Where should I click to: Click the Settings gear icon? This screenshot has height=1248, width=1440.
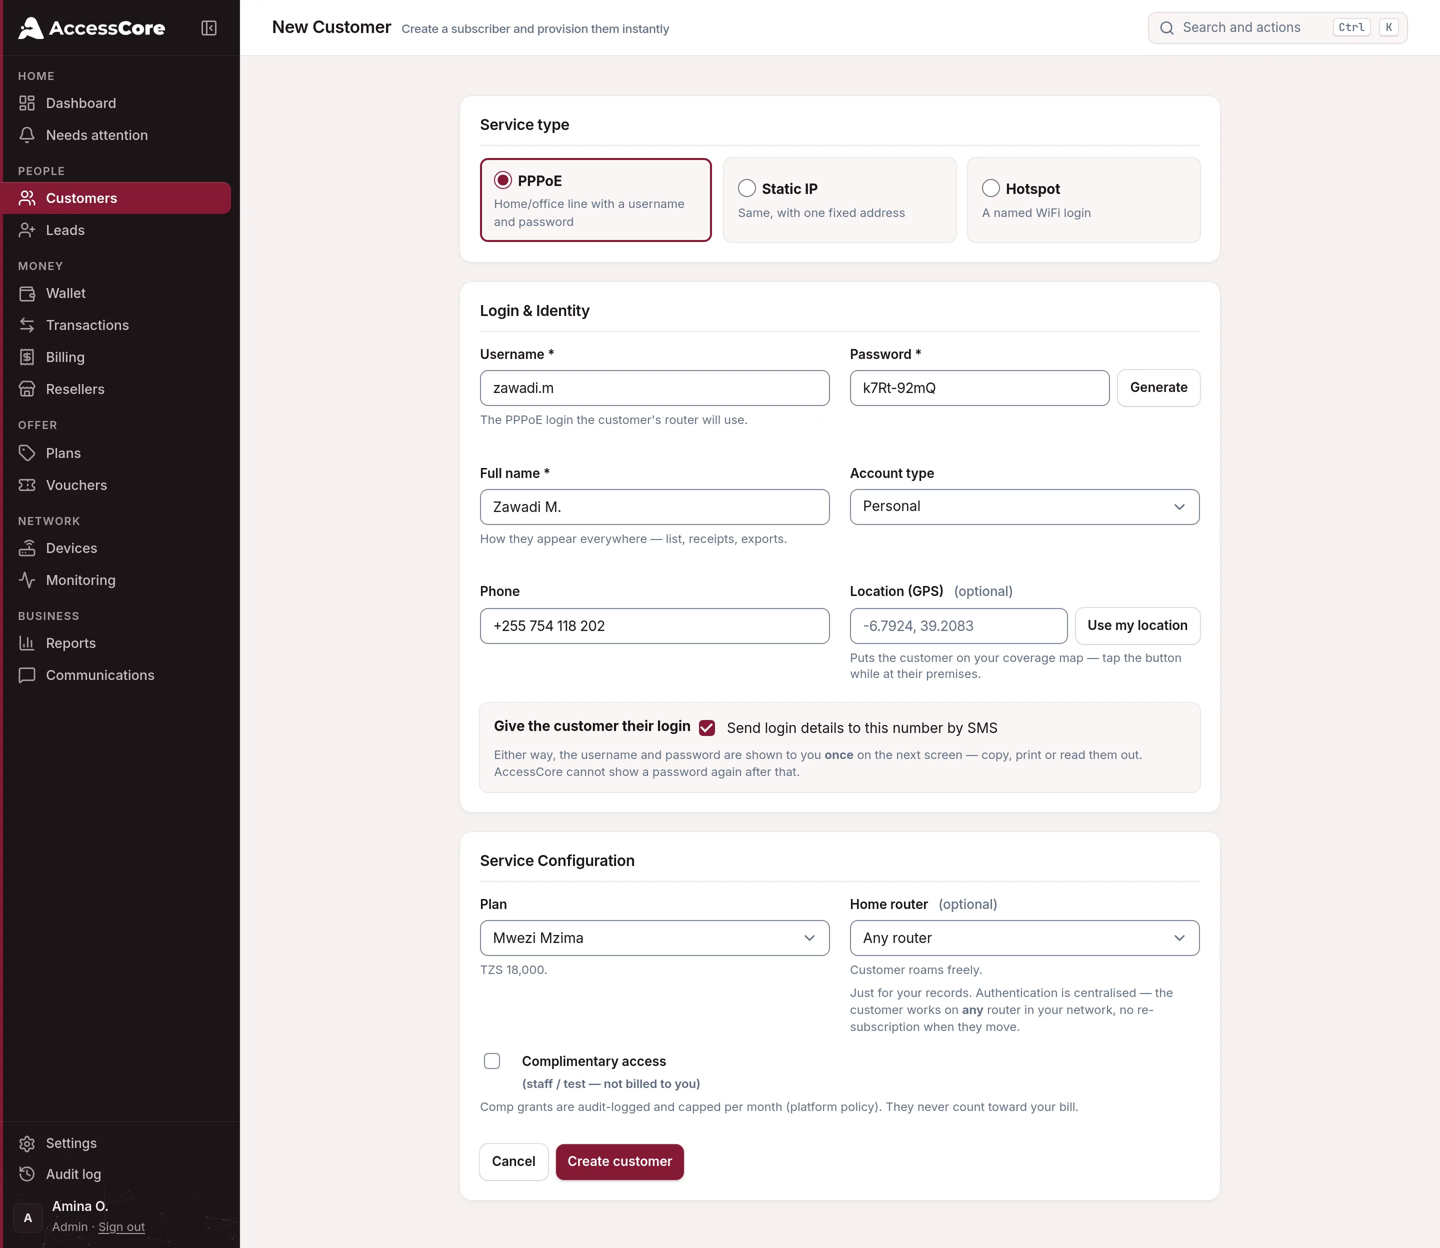[x=27, y=1143]
